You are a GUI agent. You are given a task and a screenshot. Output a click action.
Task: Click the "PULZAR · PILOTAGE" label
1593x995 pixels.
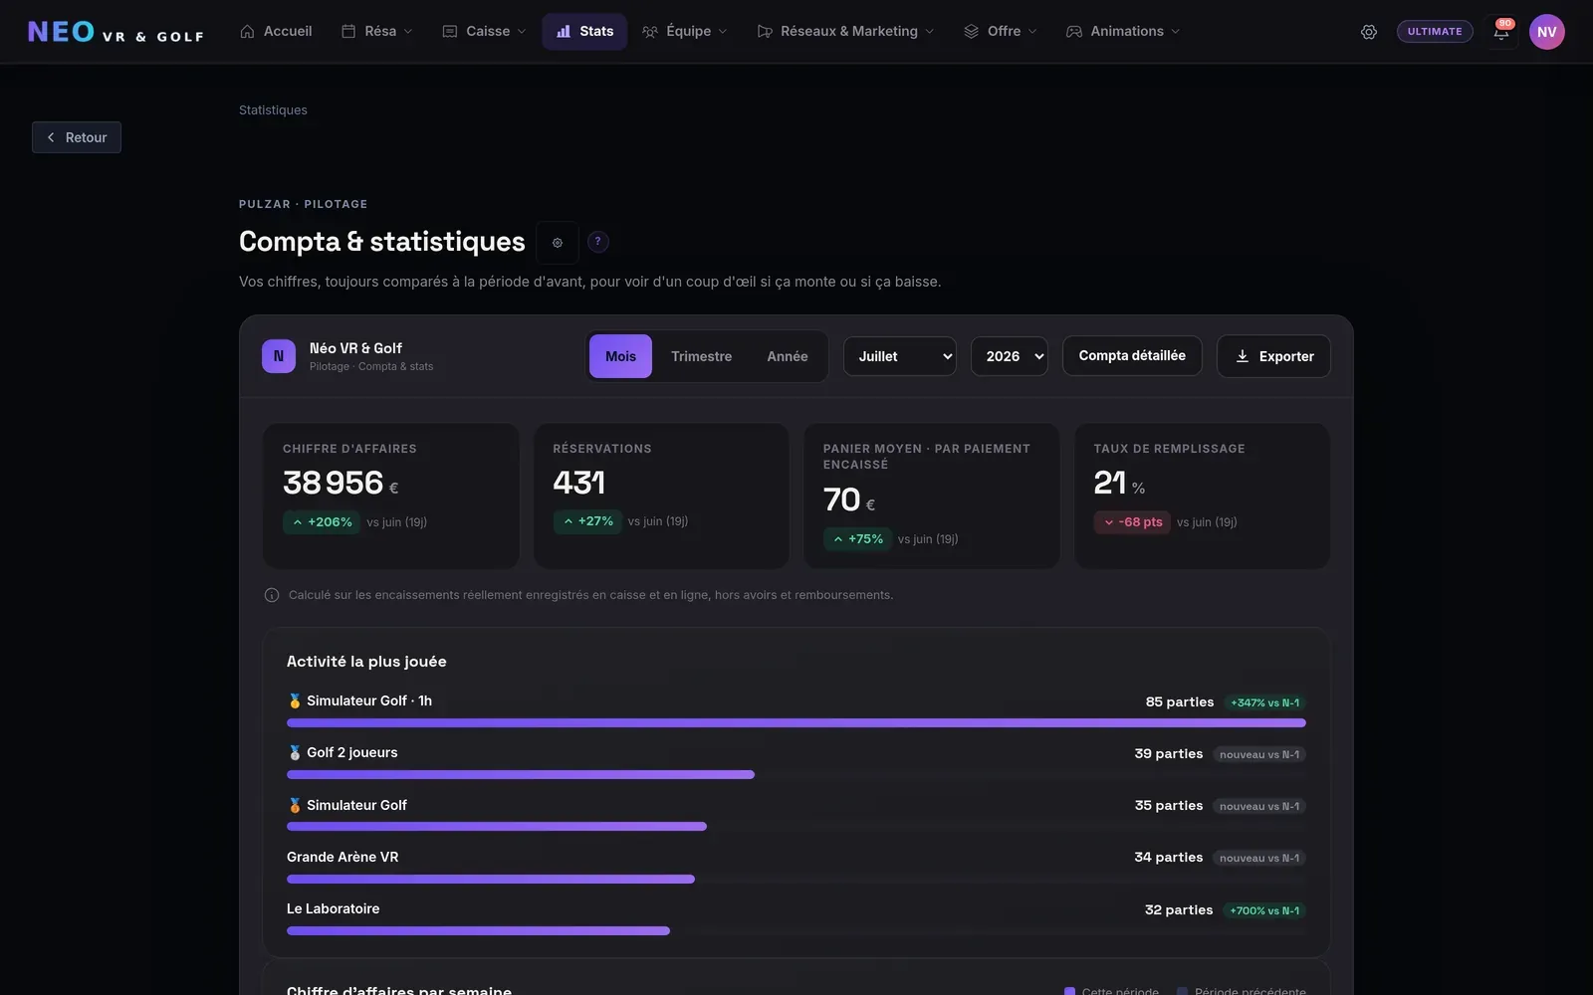(x=304, y=204)
